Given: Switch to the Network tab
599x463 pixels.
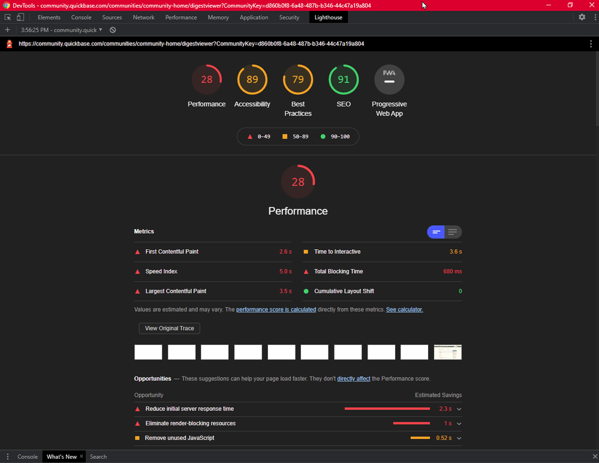Looking at the screenshot, I should [144, 17].
